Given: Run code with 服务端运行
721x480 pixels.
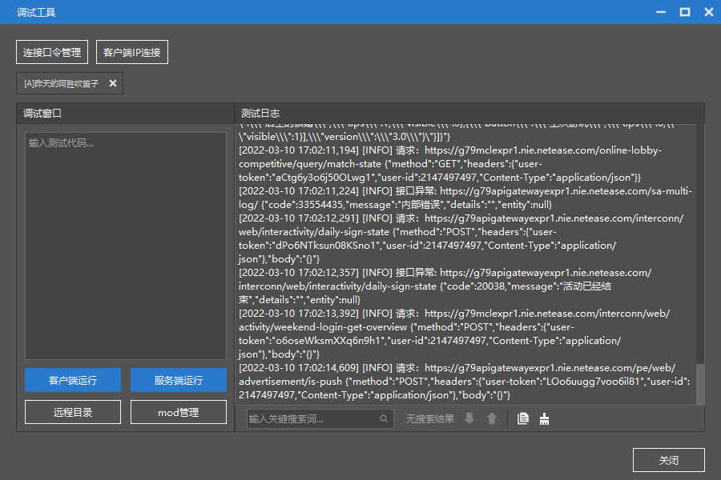Looking at the screenshot, I should 179,380.
